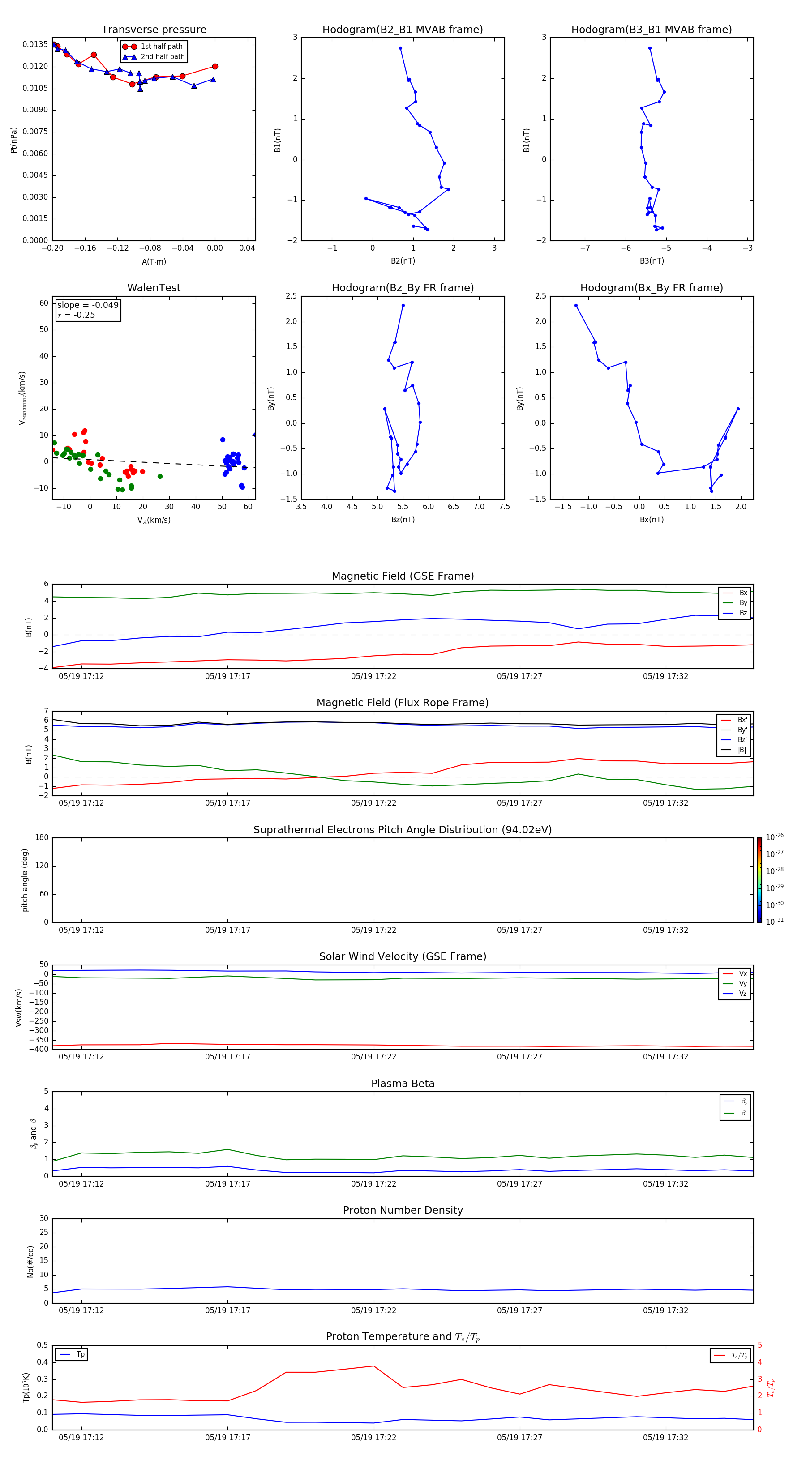Click the 'Hodogram(Bz_By FR frame)' title

pyautogui.click(x=403, y=288)
